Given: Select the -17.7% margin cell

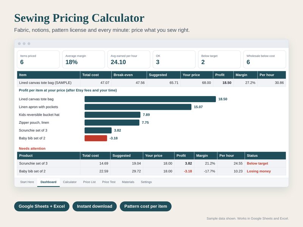Looking at the screenshot, I should click(x=206, y=171).
